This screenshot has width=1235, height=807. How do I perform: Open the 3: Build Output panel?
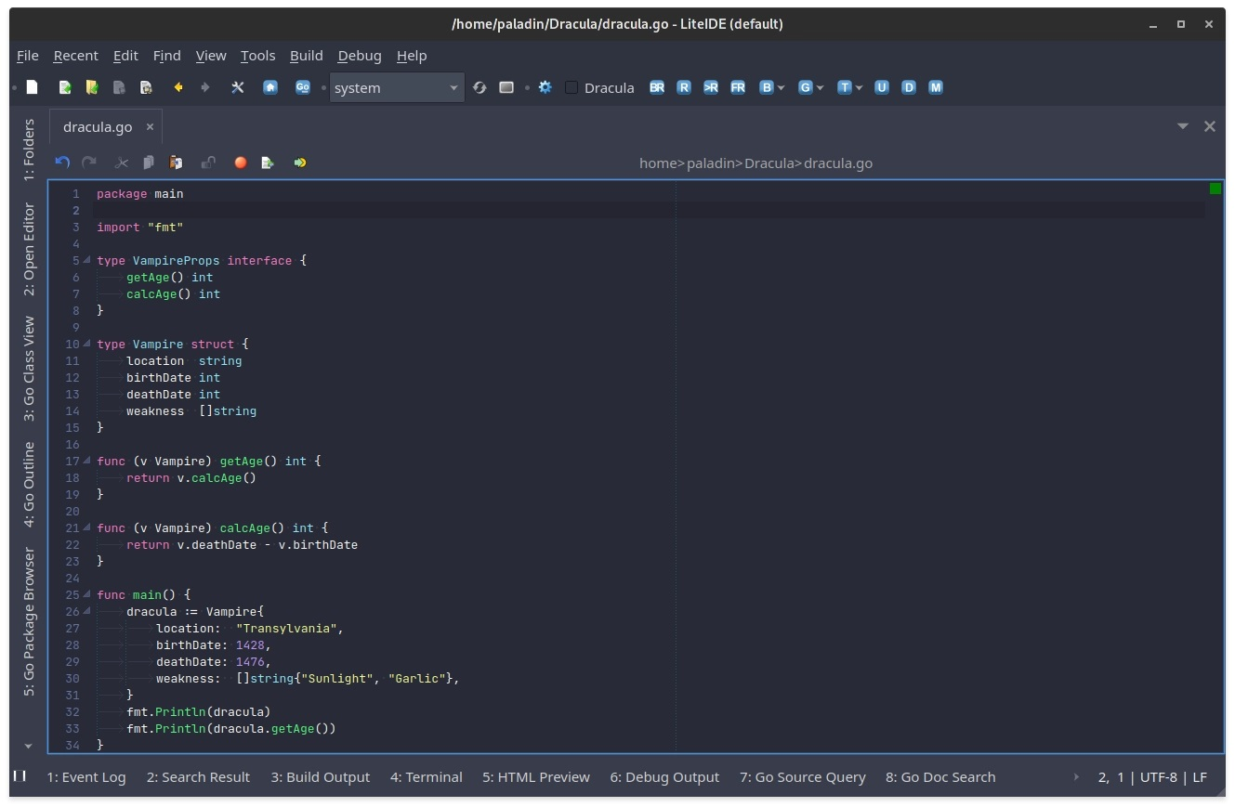pyautogui.click(x=321, y=777)
